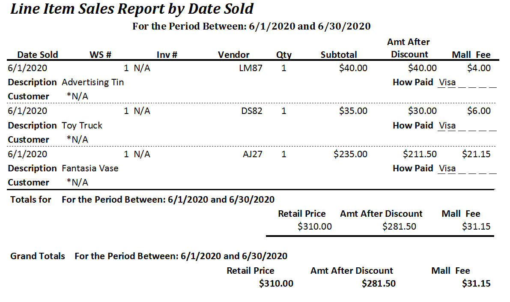Image resolution: width=510 pixels, height=302 pixels.
Task: Select the Date Sold column header
Action: [x=37, y=54]
